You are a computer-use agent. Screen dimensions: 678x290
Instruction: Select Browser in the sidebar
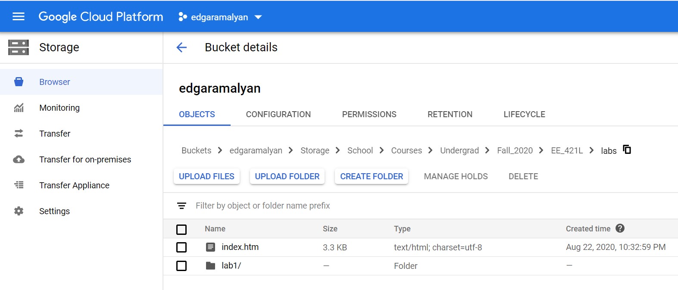(81, 82)
